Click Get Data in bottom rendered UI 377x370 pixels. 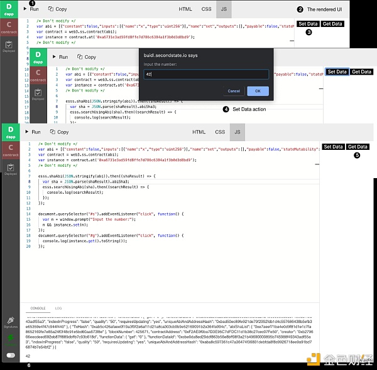coord(358,147)
